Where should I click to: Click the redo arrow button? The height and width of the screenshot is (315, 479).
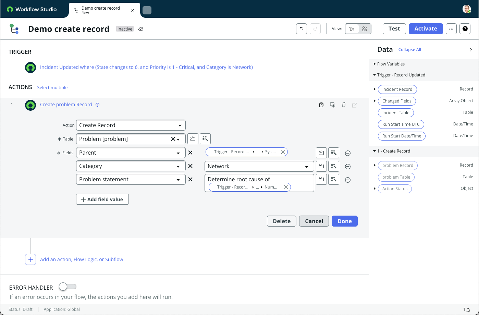coord(315,29)
